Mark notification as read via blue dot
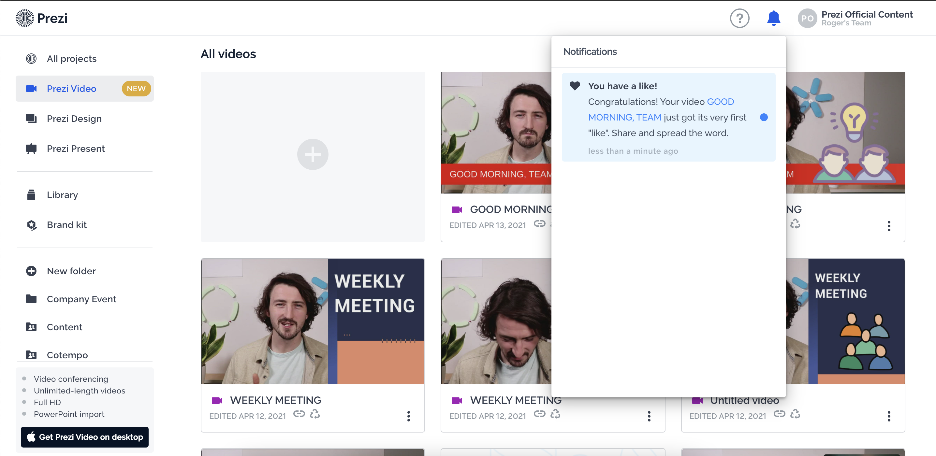The width and height of the screenshot is (936, 456). [x=763, y=117]
